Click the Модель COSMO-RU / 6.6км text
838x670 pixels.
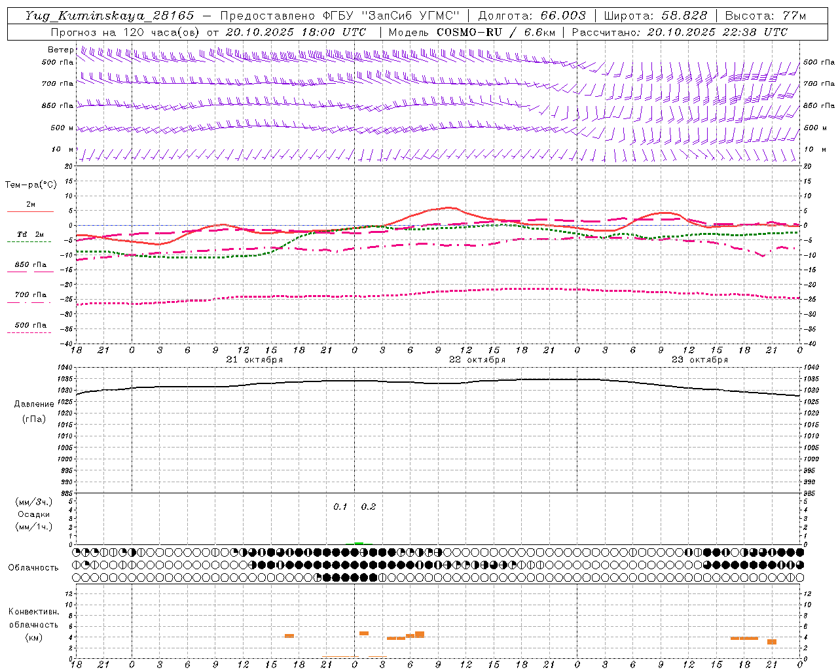(471, 32)
